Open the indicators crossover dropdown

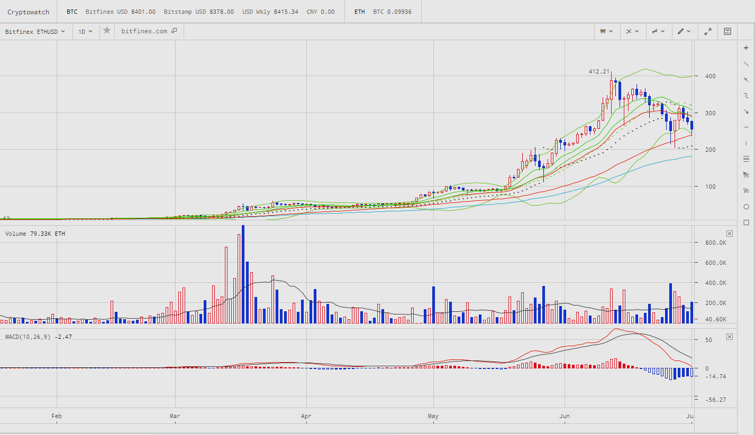[x=632, y=31]
